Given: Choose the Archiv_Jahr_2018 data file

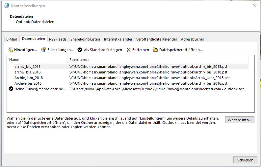Looking at the screenshot, I should point(28,78).
